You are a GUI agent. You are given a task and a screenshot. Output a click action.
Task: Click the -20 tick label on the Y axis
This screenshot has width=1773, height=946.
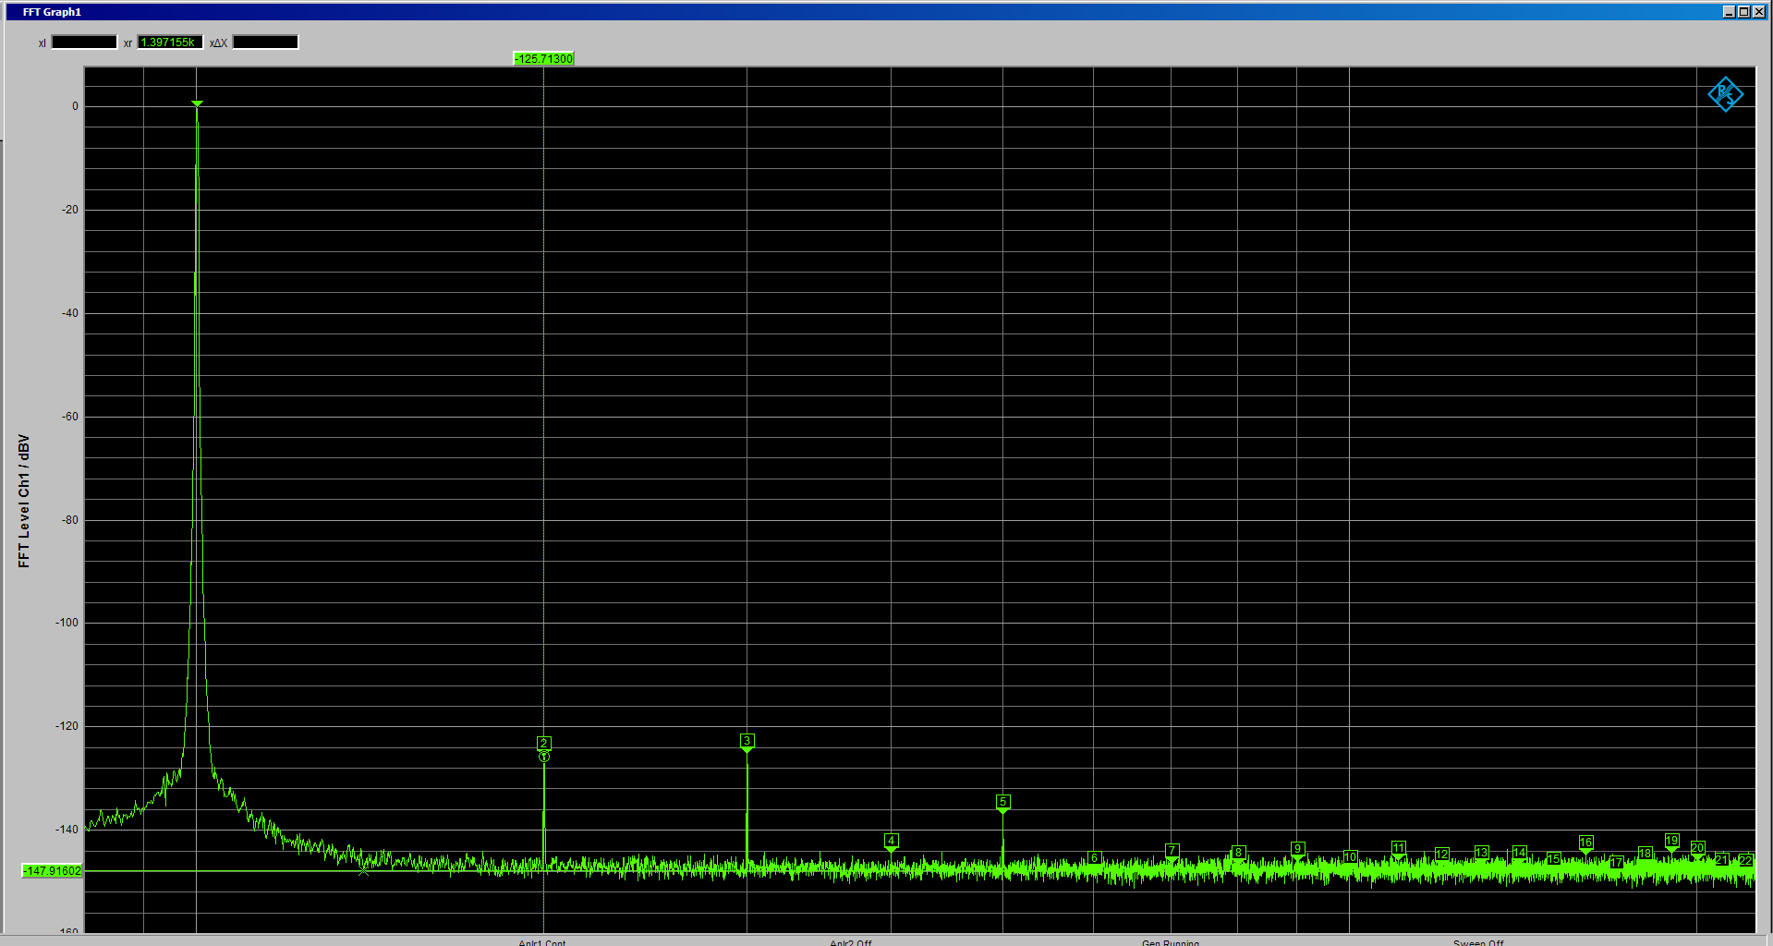point(70,210)
